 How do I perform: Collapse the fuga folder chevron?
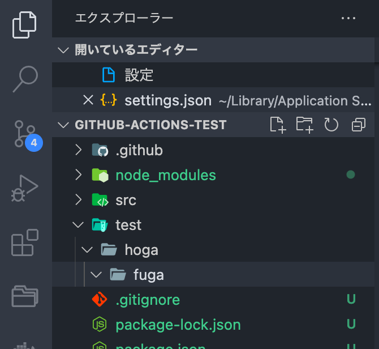pyautogui.click(x=96, y=275)
